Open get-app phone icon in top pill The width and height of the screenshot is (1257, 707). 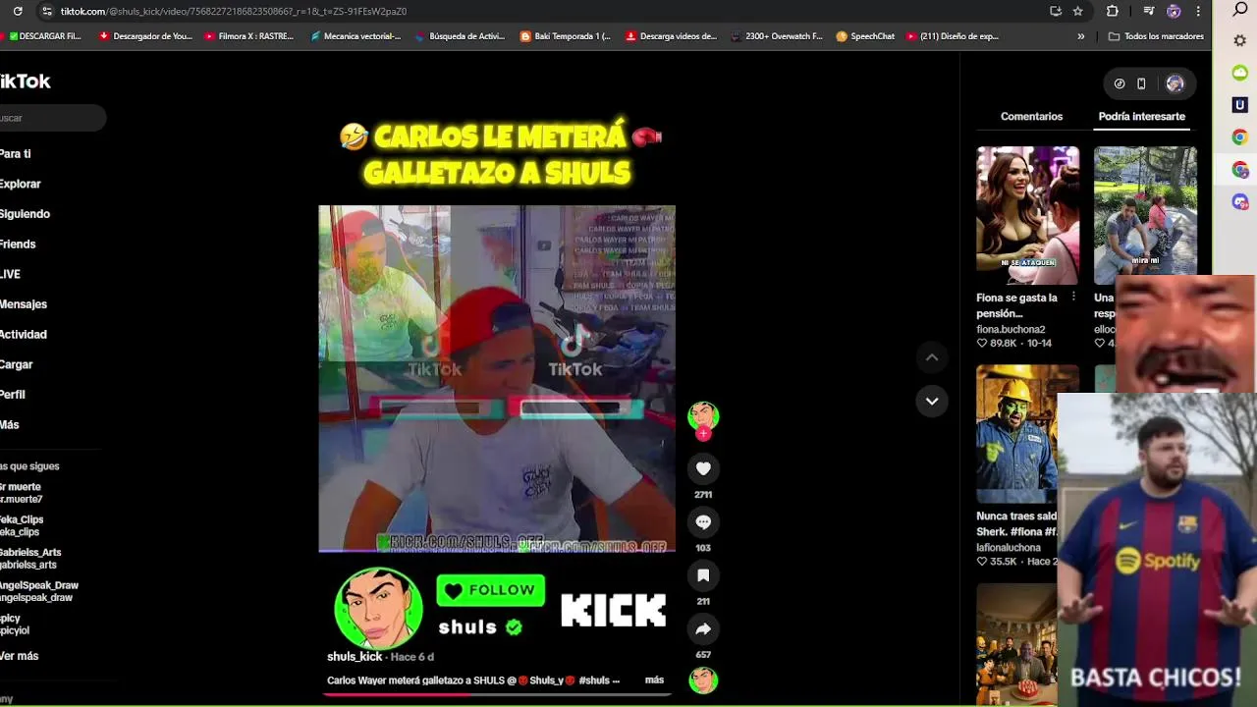tap(1141, 83)
